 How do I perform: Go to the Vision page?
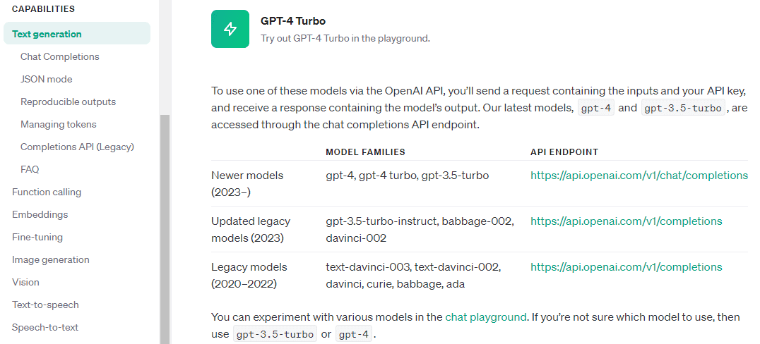point(25,282)
